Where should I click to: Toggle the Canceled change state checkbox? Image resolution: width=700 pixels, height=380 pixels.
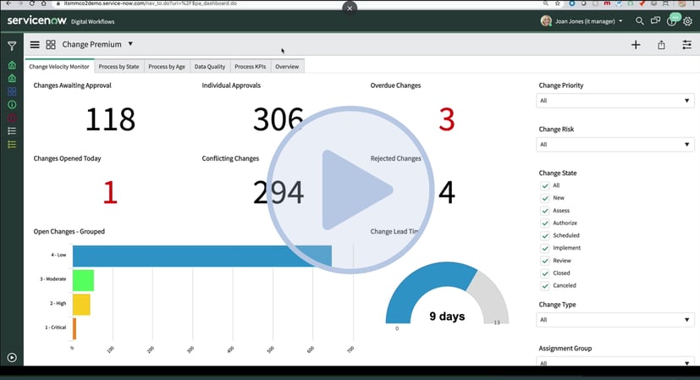coord(544,285)
